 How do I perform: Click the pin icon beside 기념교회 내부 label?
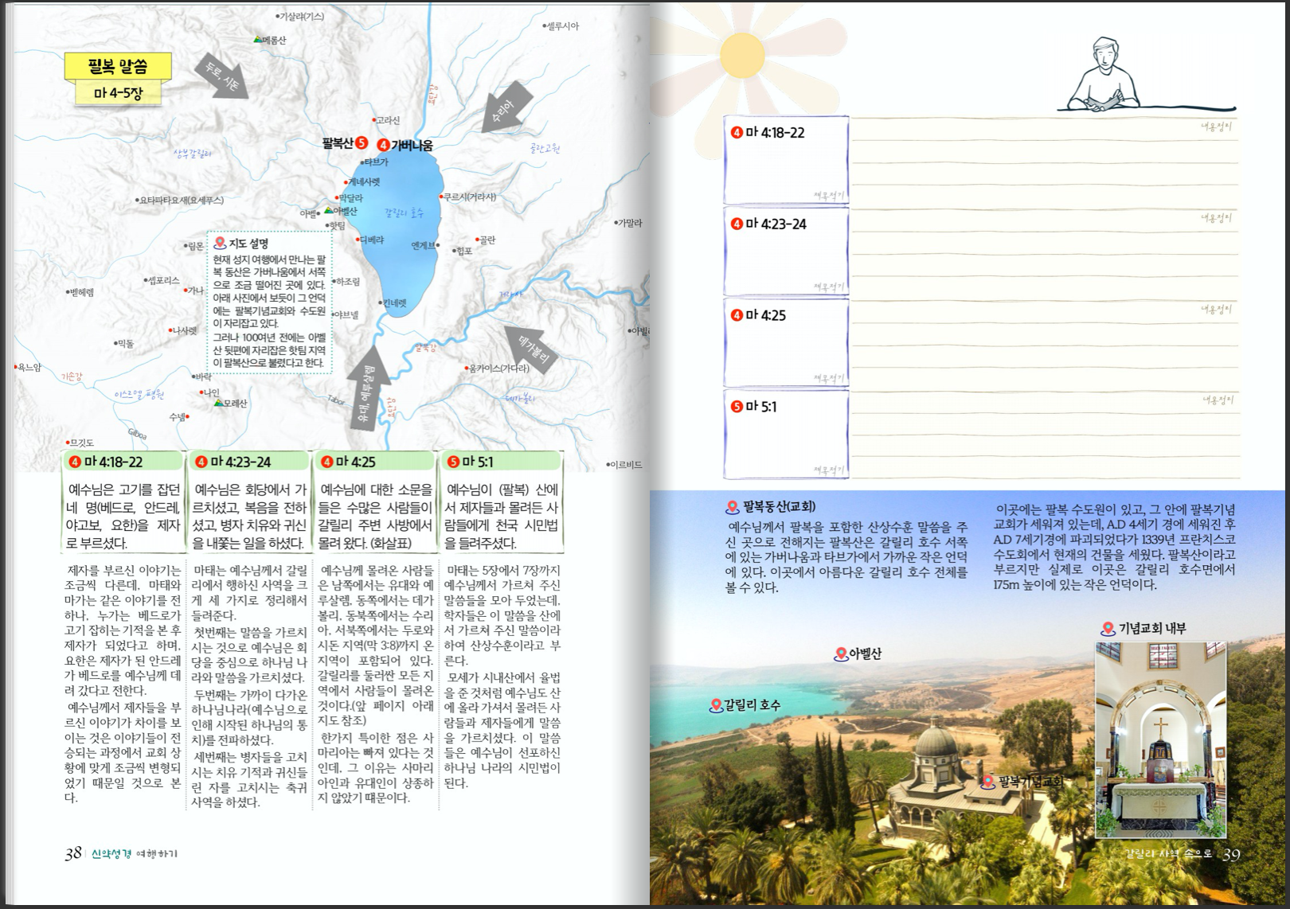pos(1108,629)
